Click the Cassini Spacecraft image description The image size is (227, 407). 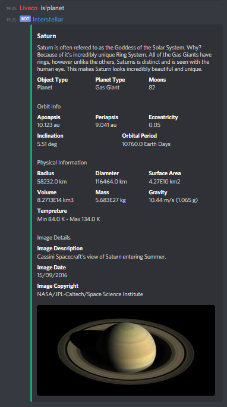(102, 257)
